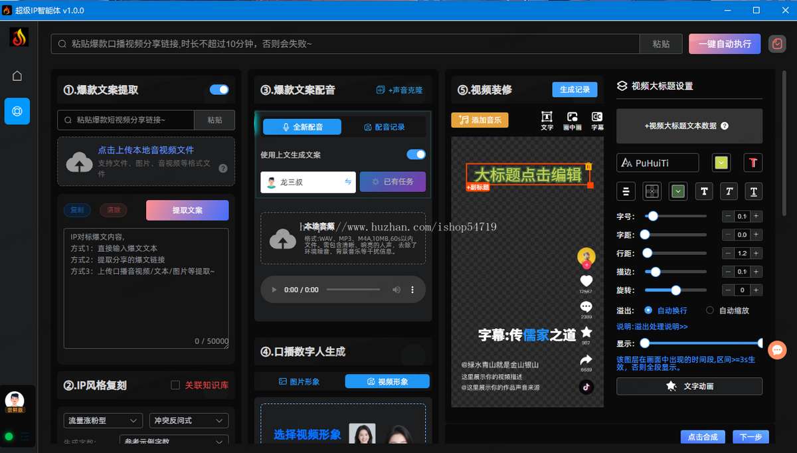Switch to the 图片形象 tab
This screenshot has height=453, width=797.
(299, 381)
